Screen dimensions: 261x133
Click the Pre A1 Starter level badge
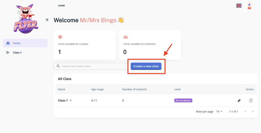[183, 100]
